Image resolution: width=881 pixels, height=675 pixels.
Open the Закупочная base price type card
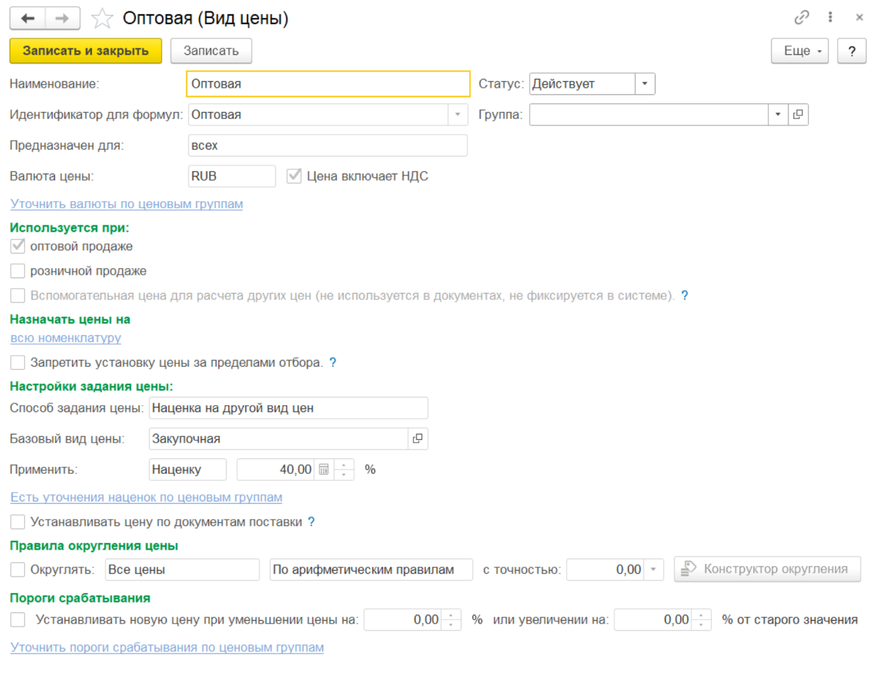coord(417,439)
